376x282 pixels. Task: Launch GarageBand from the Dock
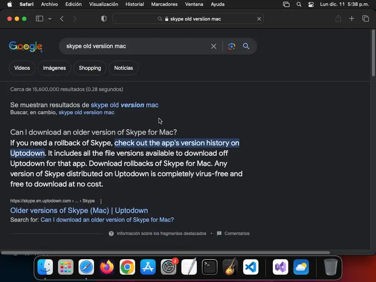(x=230, y=267)
